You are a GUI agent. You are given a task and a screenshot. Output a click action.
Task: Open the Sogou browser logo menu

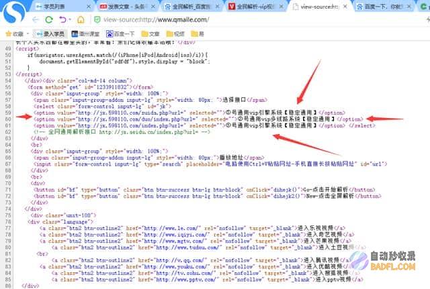pos(14,12)
